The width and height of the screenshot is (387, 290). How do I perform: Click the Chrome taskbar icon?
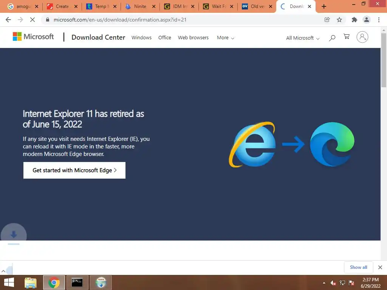click(54, 282)
